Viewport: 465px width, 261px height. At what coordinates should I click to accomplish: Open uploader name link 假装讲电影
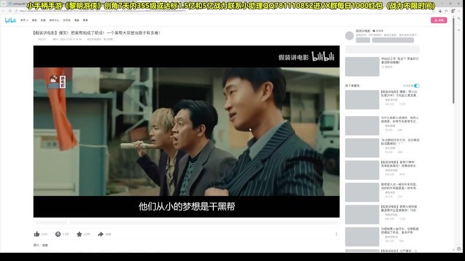coord(363,31)
